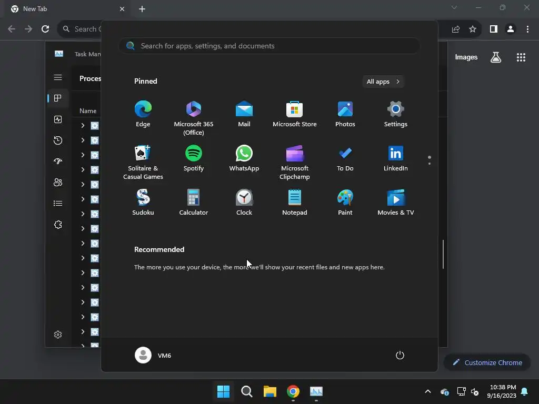Open Chrome profile avatar
The width and height of the screenshot is (539, 404).
pyautogui.click(x=511, y=29)
